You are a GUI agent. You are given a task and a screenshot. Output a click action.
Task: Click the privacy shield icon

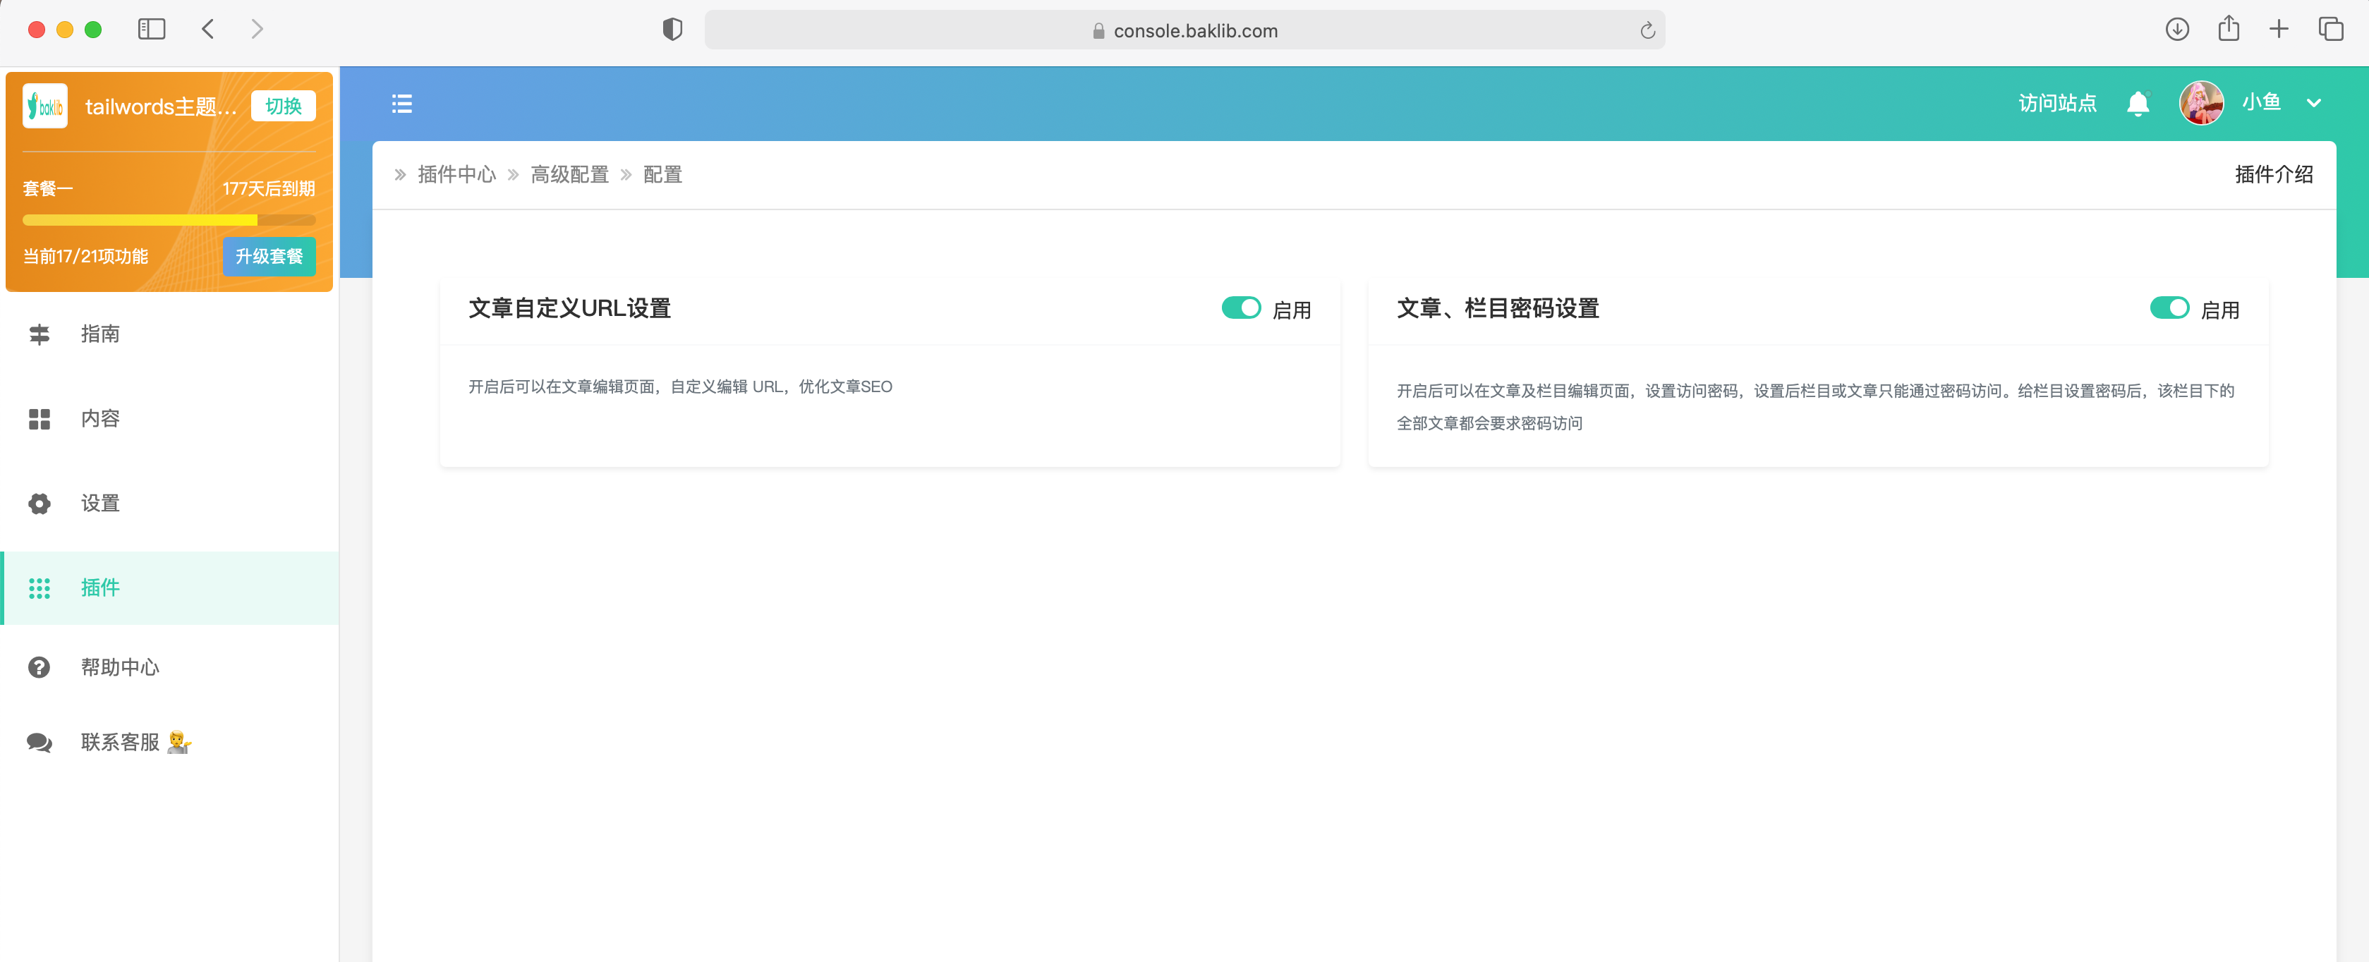[672, 30]
